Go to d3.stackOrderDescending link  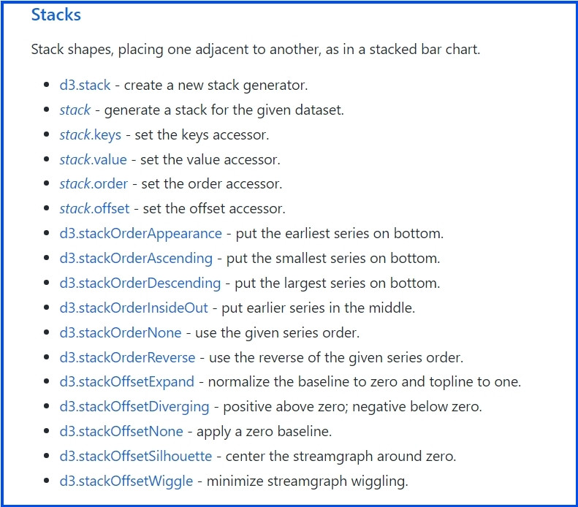[x=140, y=283]
